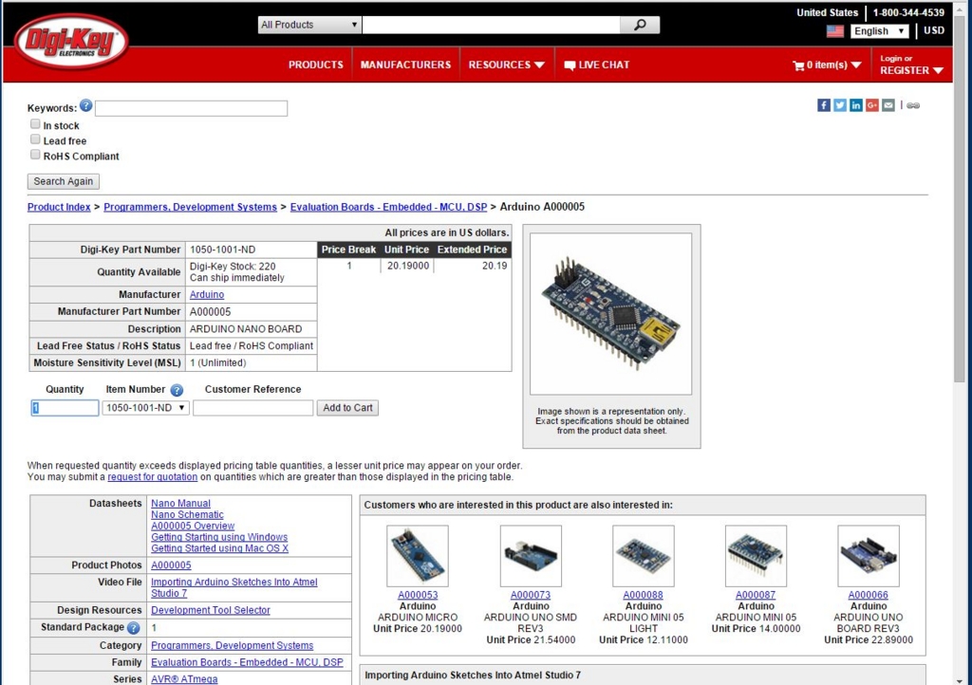
Task: Click the Quantity input field
Action: (x=65, y=408)
